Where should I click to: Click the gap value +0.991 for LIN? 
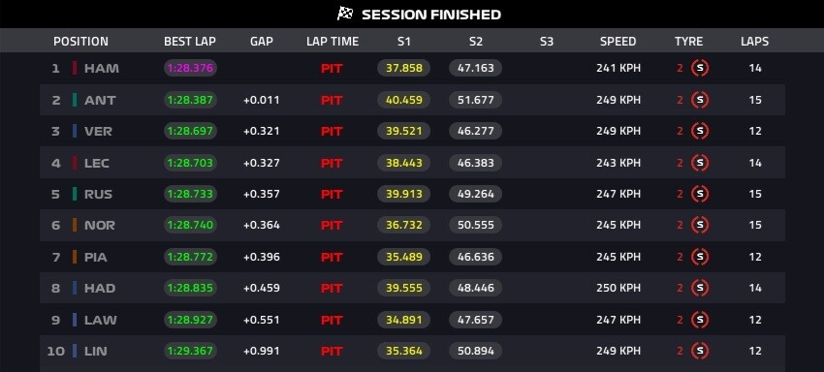(261, 351)
